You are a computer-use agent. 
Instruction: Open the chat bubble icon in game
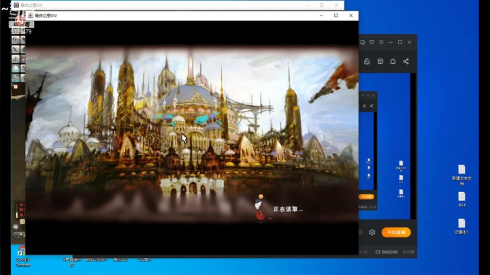pyautogui.click(x=16, y=227)
